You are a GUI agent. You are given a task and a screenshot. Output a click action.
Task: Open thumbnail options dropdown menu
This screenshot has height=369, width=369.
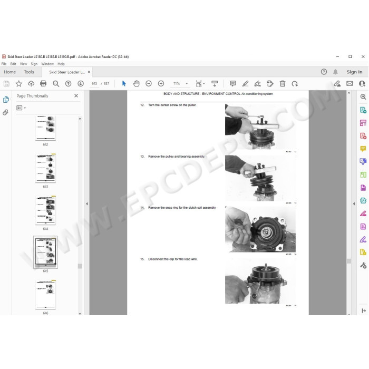[x=21, y=108]
